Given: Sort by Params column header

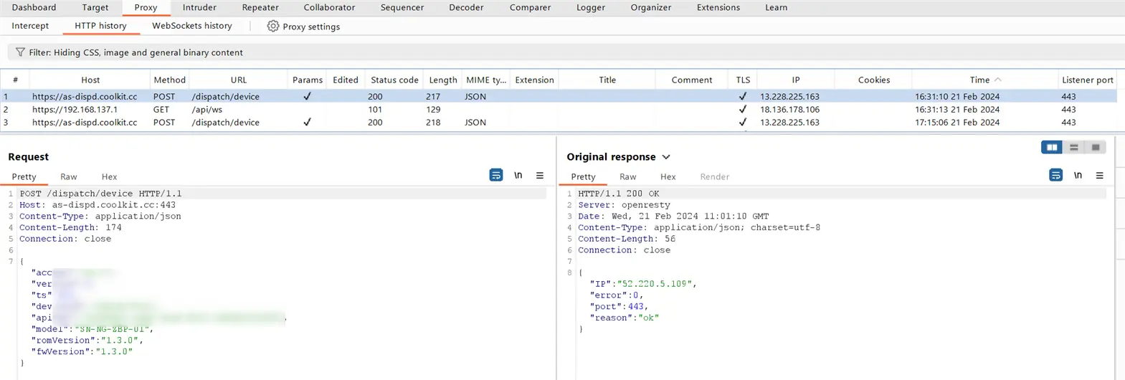Looking at the screenshot, I should pyautogui.click(x=308, y=80).
